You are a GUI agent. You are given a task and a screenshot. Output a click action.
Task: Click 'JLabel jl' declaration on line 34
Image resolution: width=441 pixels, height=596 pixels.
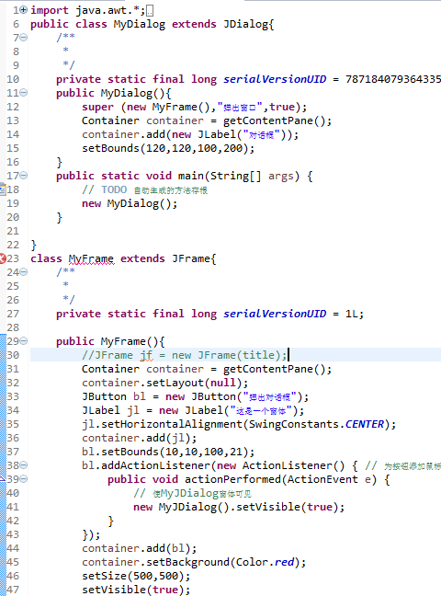click(x=110, y=410)
